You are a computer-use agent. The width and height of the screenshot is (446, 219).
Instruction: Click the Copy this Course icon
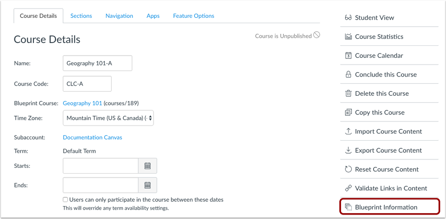coord(348,112)
